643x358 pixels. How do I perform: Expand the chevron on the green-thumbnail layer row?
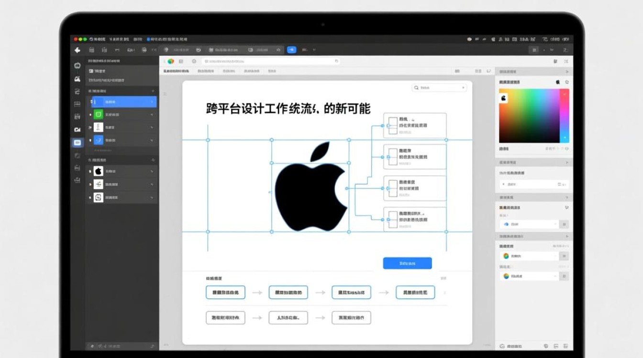point(152,115)
